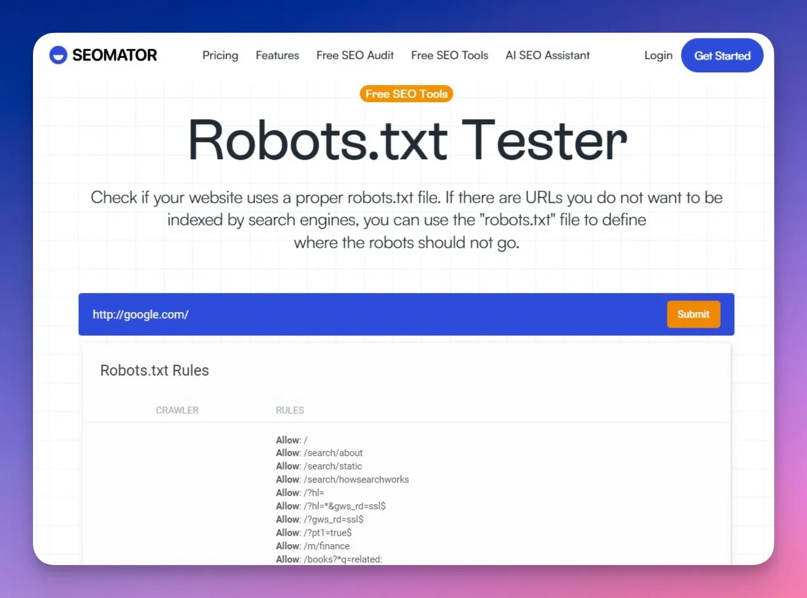Click the SEOMATOR brand name text
Screen dimensions: 807x598
[114, 55]
